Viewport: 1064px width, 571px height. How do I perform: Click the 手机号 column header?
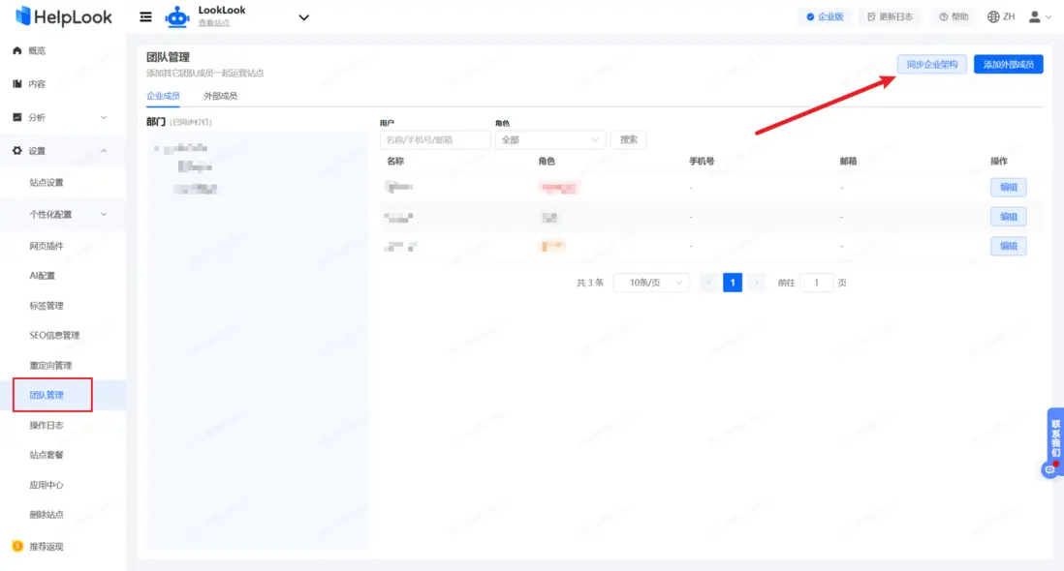(702, 162)
